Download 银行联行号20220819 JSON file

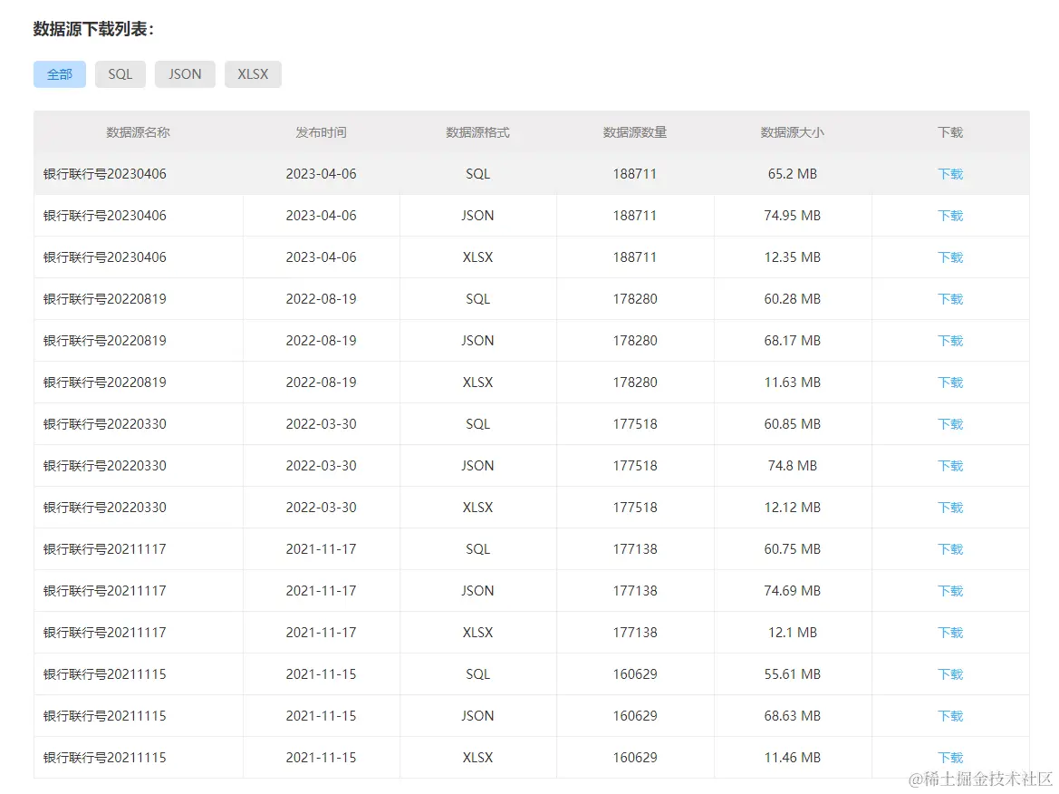point(950,341)
